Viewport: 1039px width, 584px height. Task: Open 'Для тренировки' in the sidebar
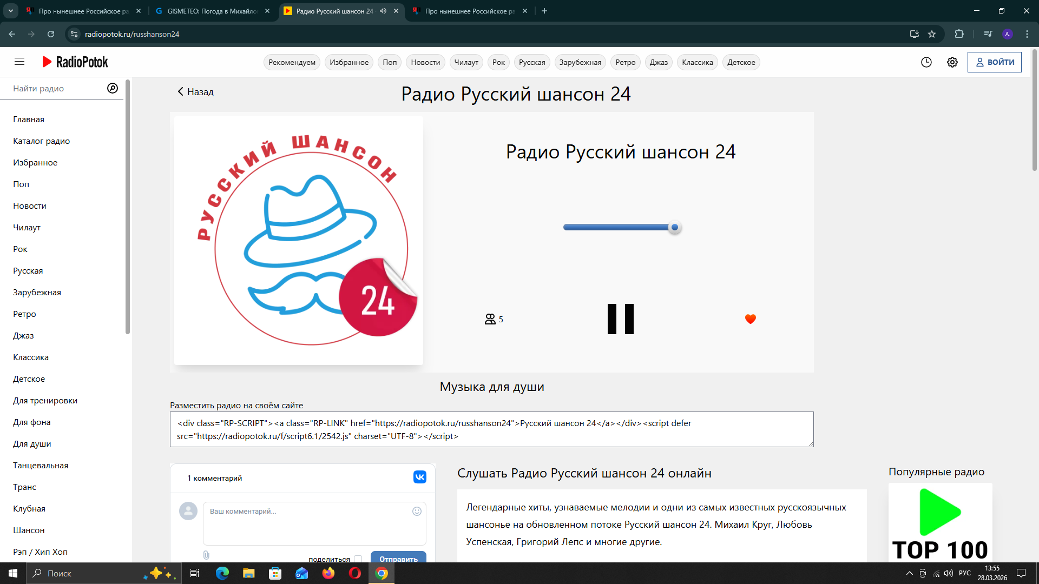45,401
